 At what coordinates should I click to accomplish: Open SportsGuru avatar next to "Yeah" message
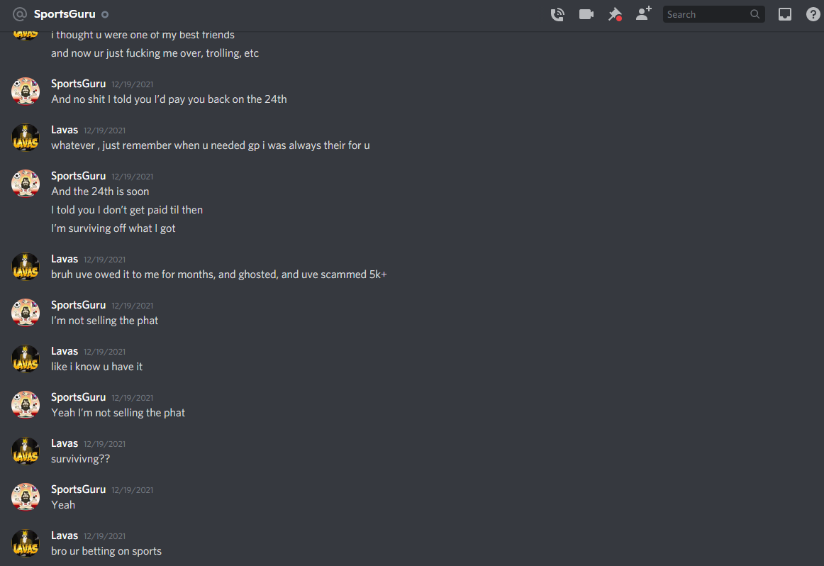tap(26, 496)
